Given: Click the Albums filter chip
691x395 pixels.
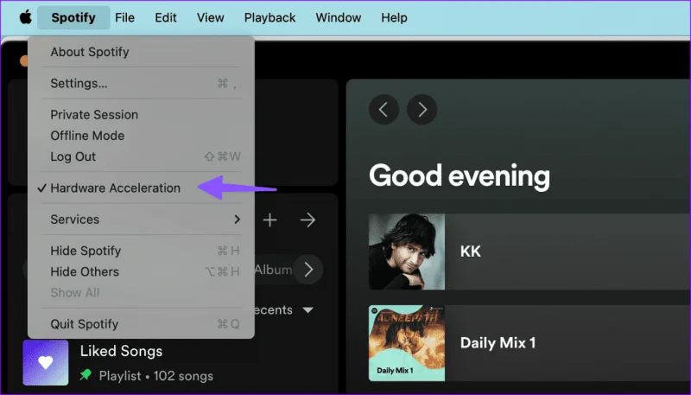Looking at the screenshot, I should click(273, 270).
